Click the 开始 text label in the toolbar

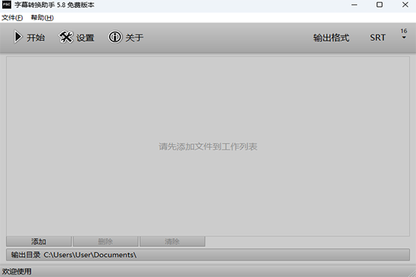pyautogui.click(x=36, y=37)
